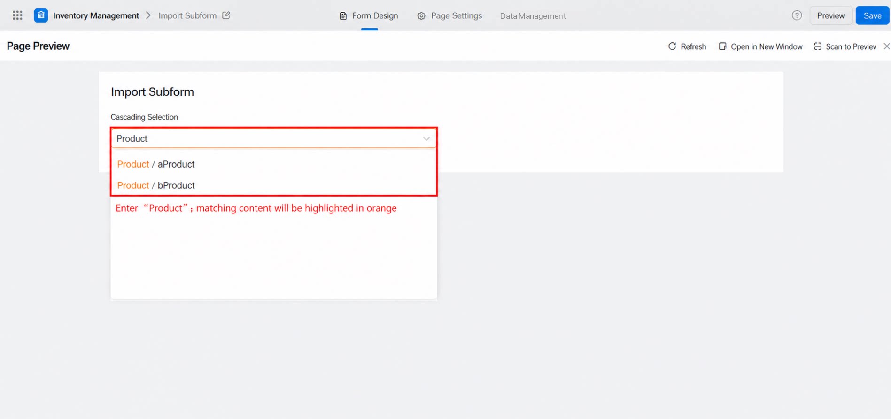Screen dimensions: 891x419
Task: Click the Inventory Management app logo
Action: coord(41,15)
